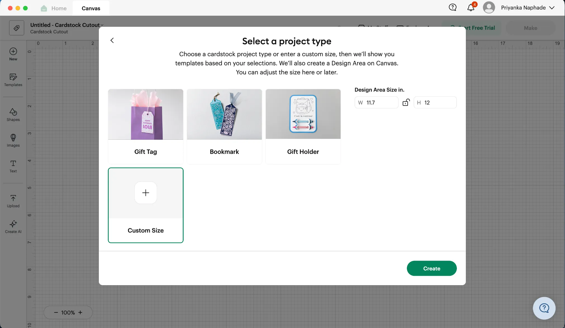Click the Select a project type heading
The width and height of the screenshot is (565, 328).
[x=287, y=41]
